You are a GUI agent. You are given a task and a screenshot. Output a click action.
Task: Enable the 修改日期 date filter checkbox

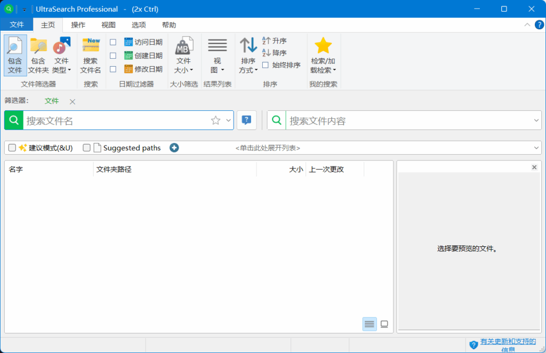pos(114,69)
